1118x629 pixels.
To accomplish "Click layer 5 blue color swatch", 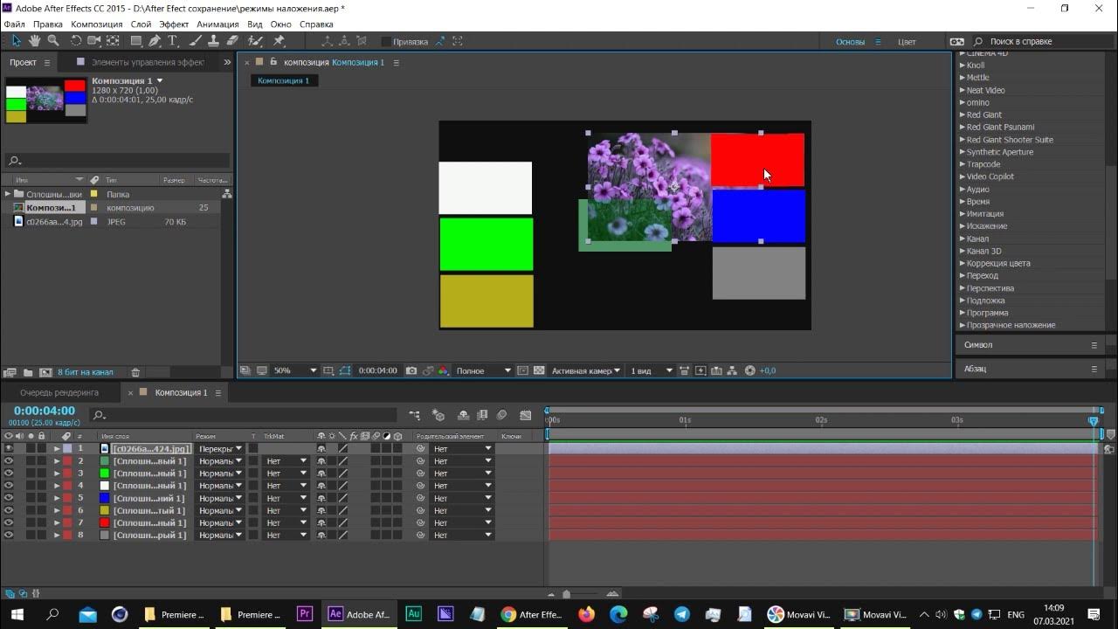I will tap(105, 498).
